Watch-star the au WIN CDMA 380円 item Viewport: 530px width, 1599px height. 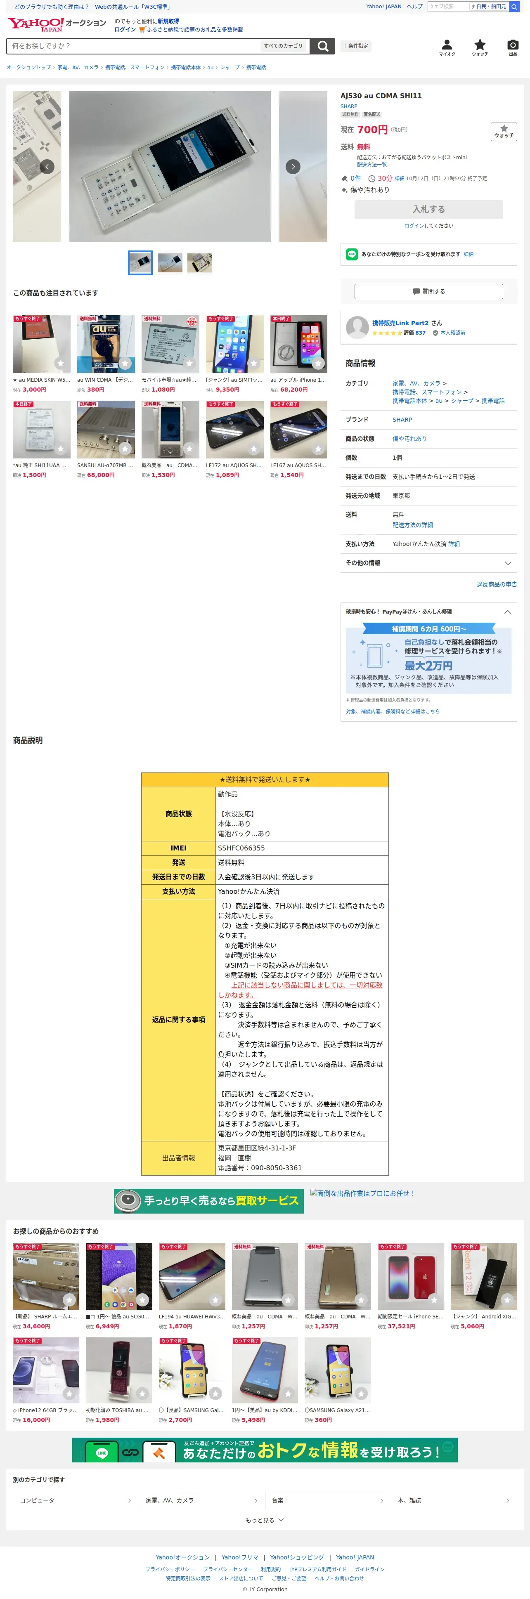click(125, 363)
